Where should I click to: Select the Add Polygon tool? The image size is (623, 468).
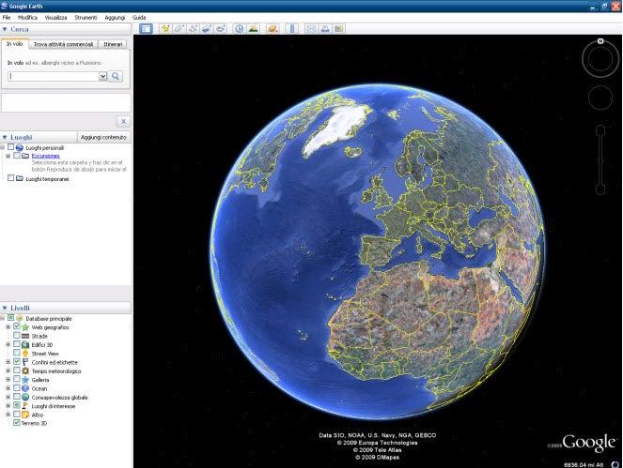click(179, 28)
